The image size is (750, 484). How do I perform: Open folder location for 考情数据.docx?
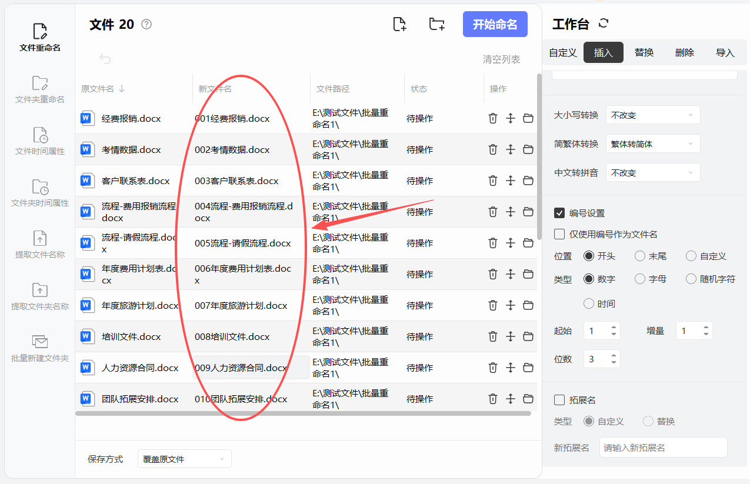528,149
